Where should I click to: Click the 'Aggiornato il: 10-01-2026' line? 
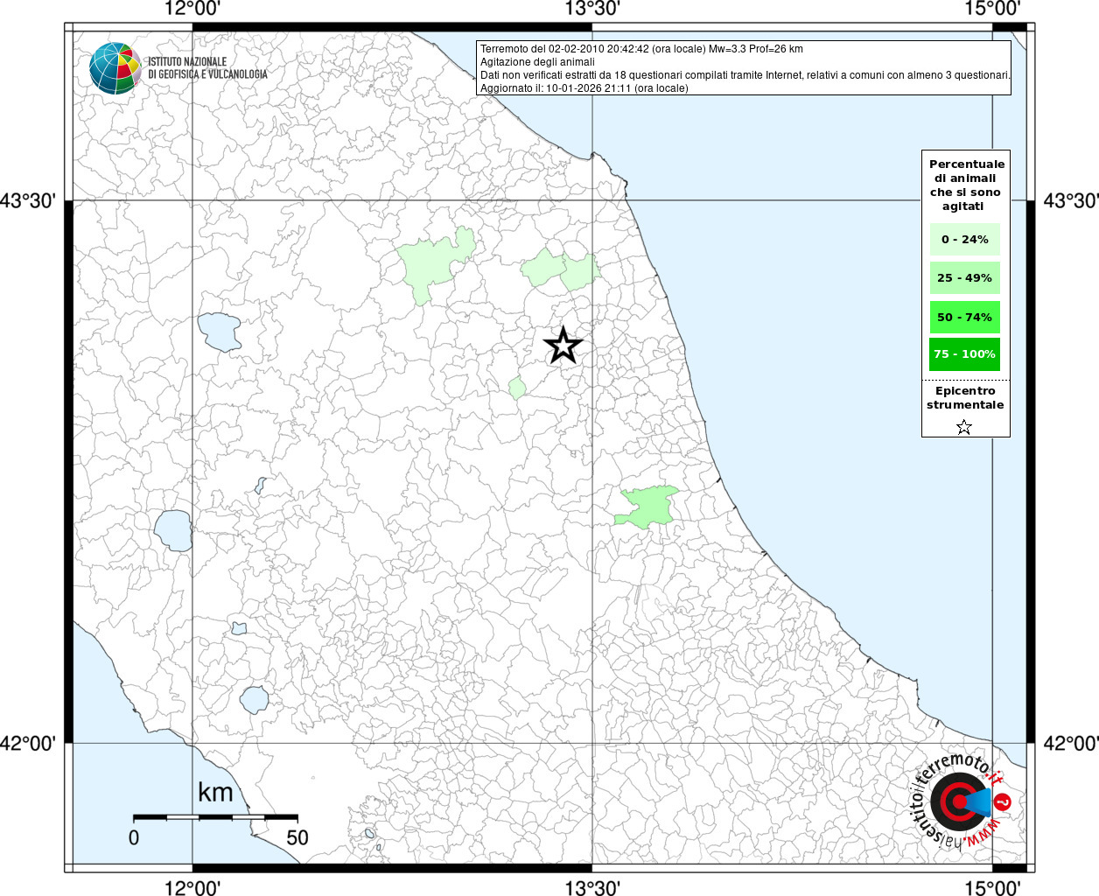(584, 88)
